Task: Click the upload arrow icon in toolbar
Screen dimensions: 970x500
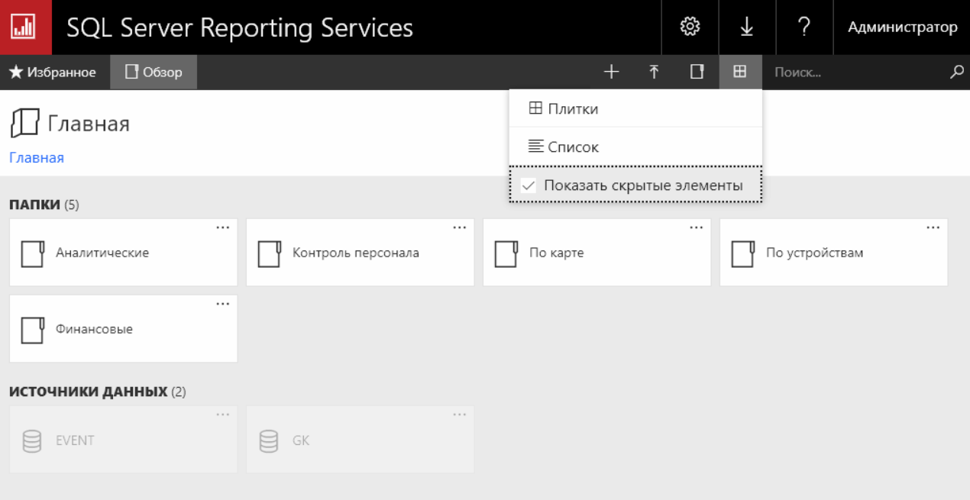Action: pyautogui.click(x=654, y=72)
